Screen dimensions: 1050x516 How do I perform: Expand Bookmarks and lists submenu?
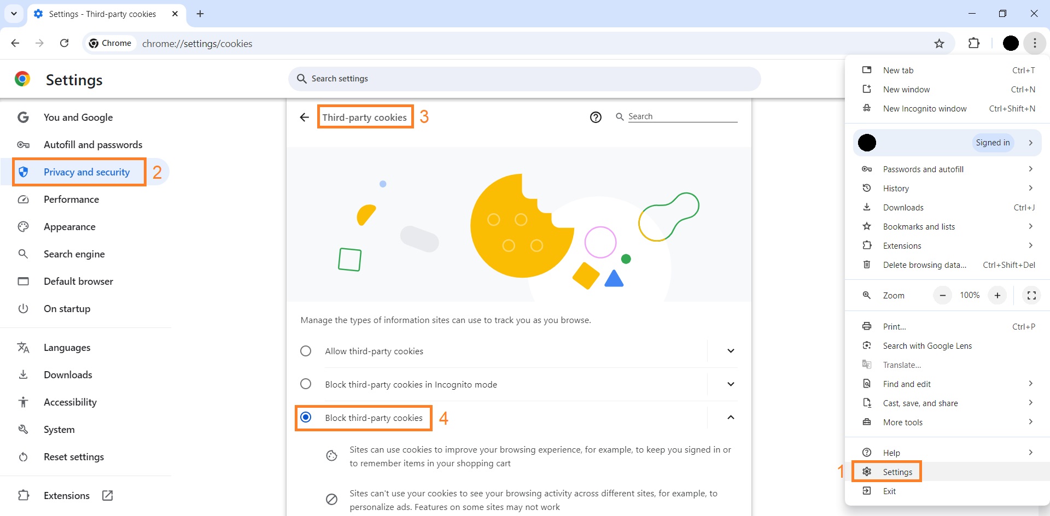(919, 226)
